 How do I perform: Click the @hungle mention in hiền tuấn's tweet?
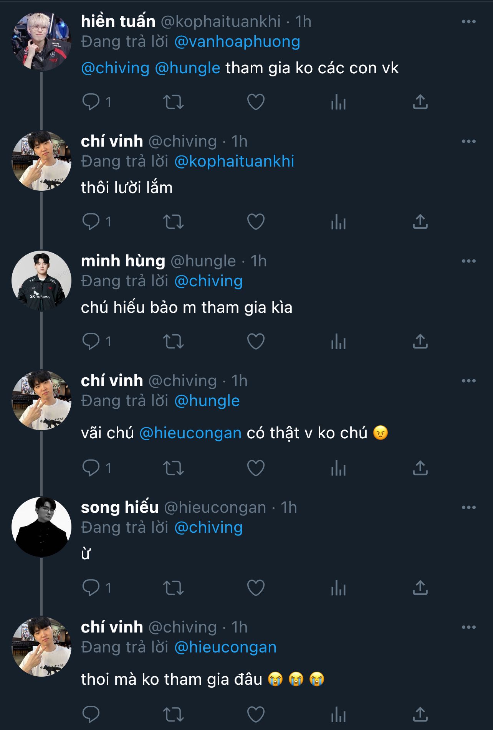coord(187,68)
